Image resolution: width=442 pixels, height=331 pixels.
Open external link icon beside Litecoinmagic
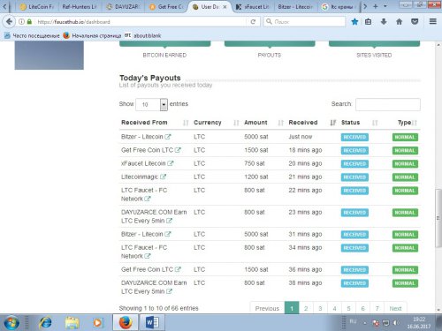tap(163, 177)
